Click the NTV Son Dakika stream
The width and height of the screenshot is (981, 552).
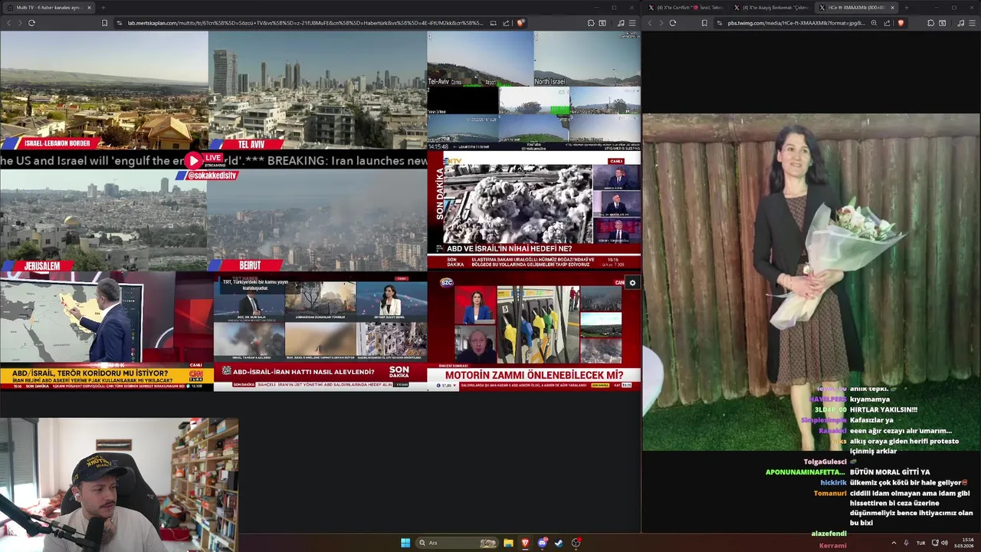click(534, 211)
